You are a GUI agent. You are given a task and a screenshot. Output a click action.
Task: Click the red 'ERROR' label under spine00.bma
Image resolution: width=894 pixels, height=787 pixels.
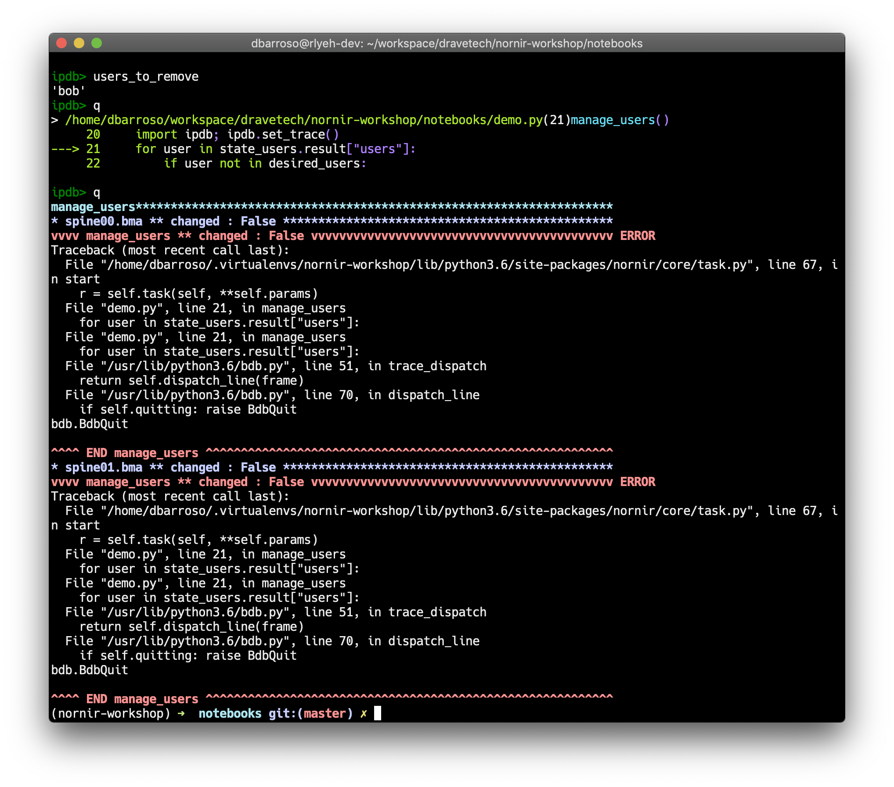point(638,236)
